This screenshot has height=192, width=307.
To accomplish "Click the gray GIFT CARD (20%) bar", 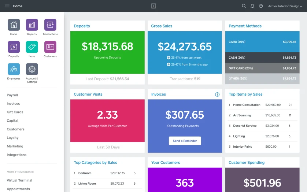I will [262, 68].
